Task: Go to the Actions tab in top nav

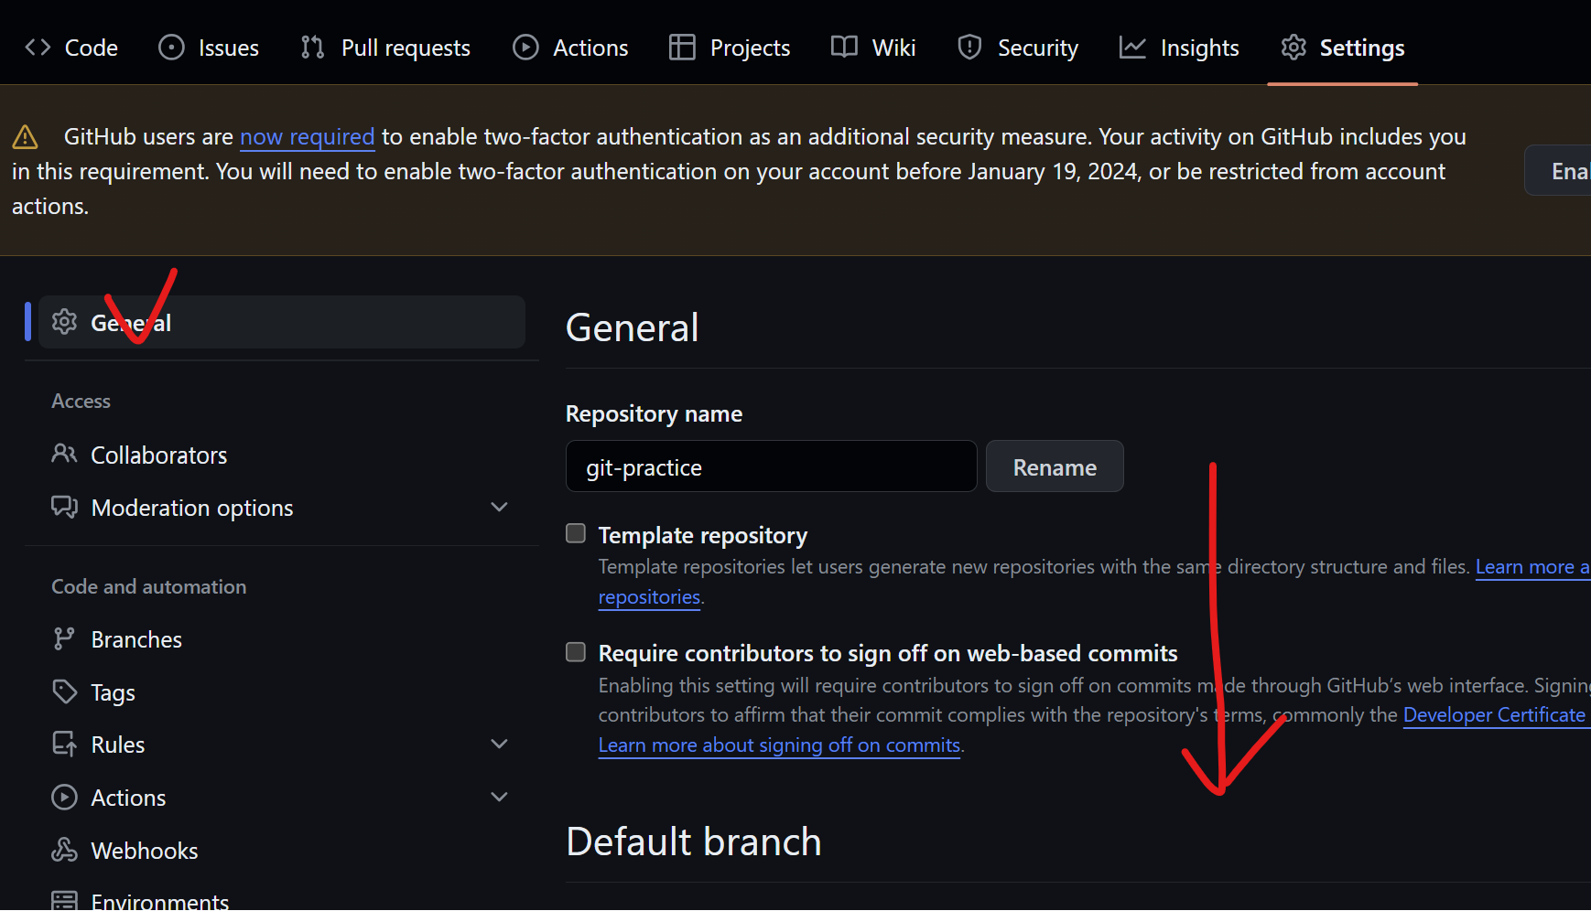Action: click(x=570, y=48)
